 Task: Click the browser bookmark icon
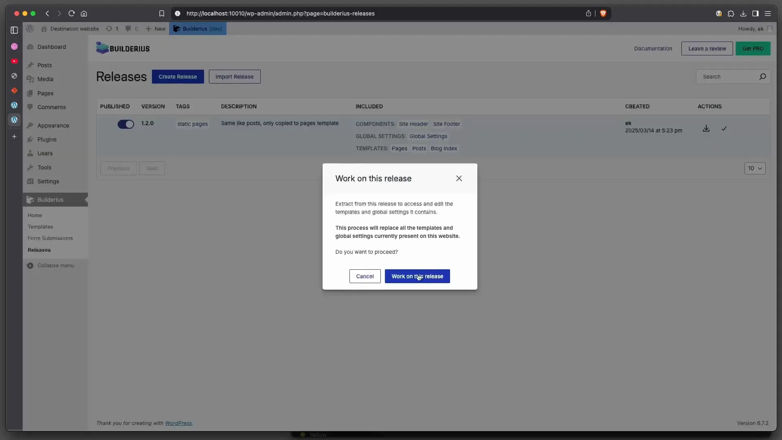[x=162, y=13]
